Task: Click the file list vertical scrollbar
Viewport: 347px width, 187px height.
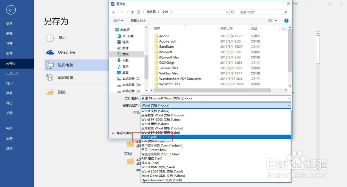Action: tap(290, 51)
